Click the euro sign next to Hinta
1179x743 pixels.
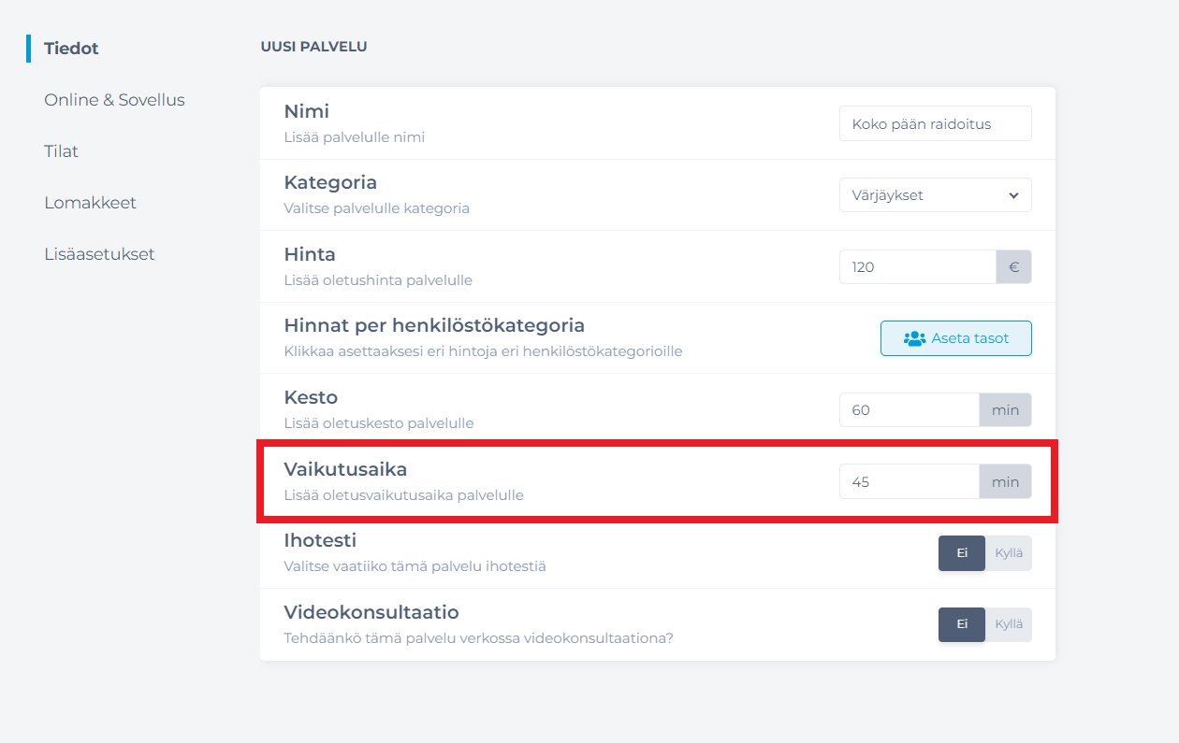[x=1013, y=267]
